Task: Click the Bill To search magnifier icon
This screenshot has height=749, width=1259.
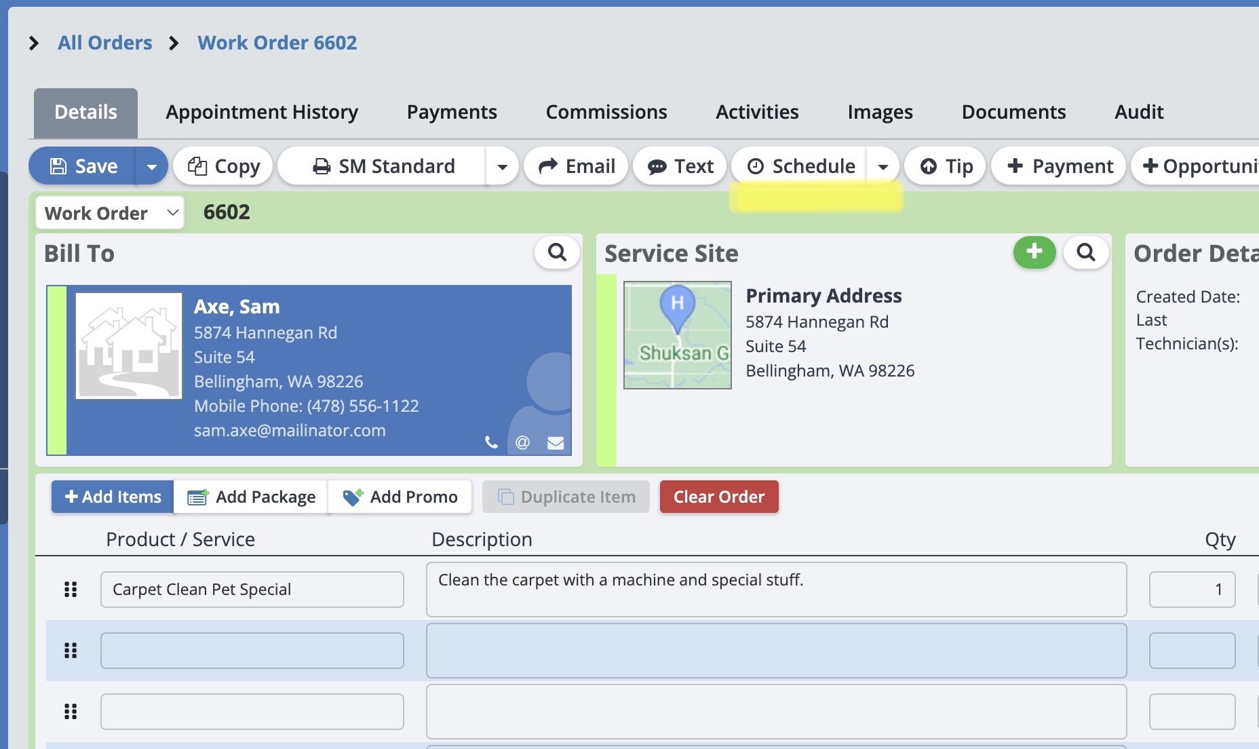Action: coord(557,252)
